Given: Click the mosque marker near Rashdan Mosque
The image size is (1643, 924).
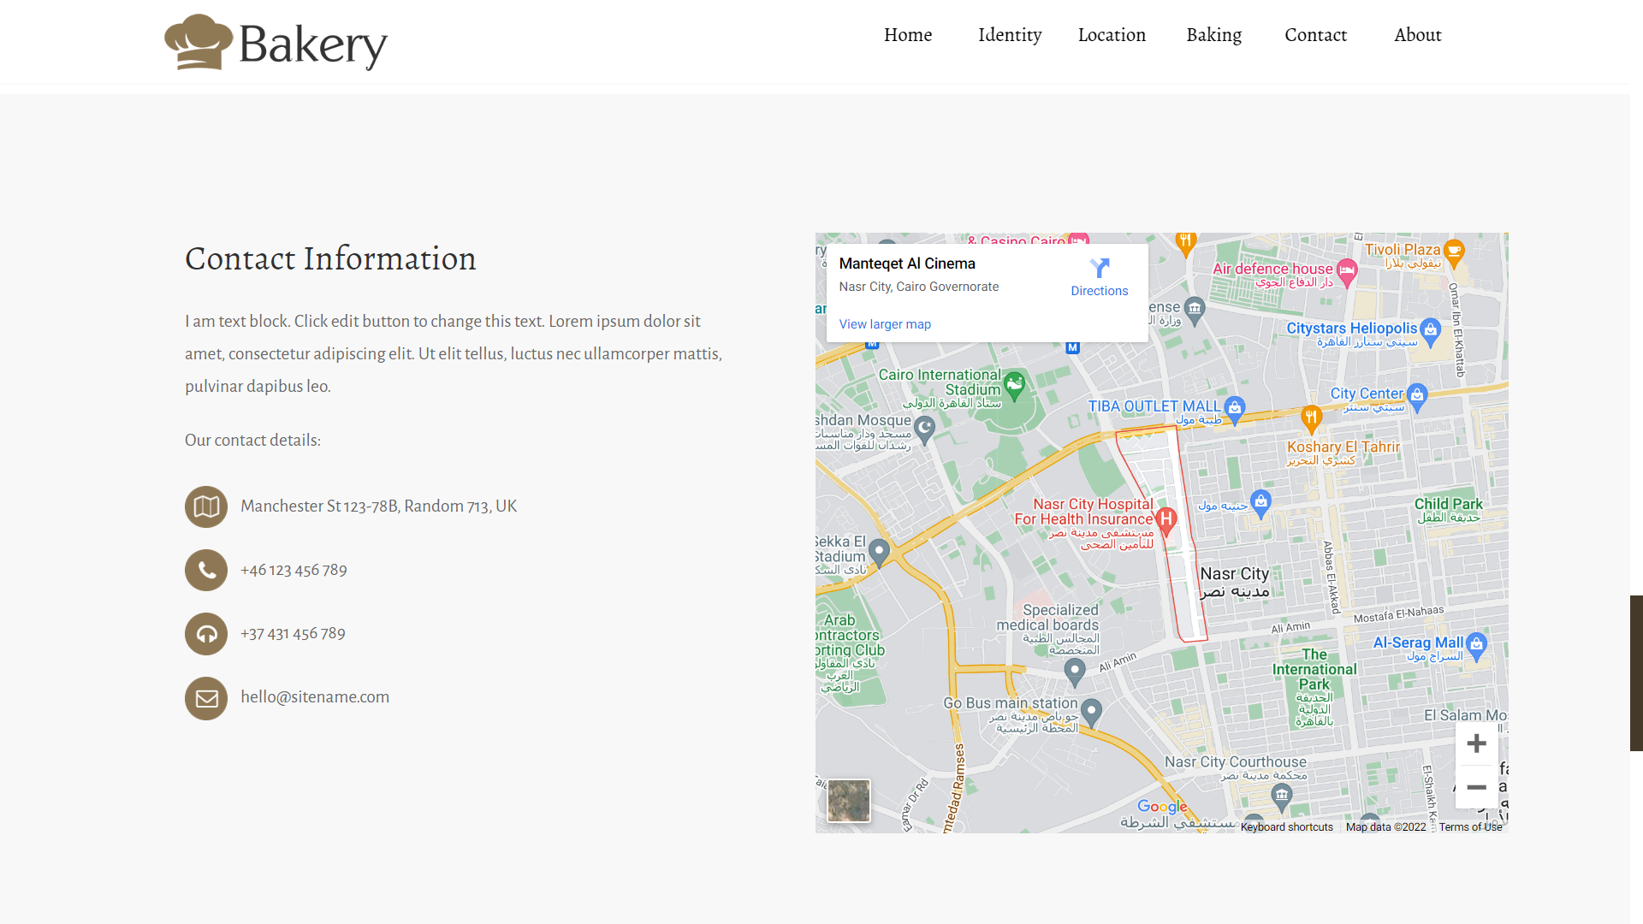Looking at the screenshot, I should click(924, 430).
